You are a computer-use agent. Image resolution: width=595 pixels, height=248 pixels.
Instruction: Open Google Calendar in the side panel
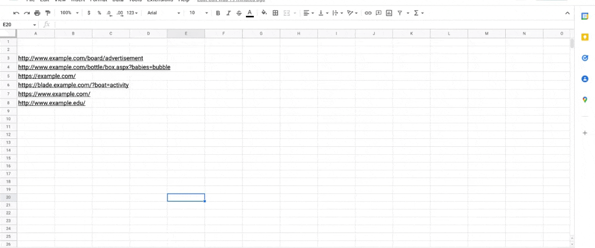[x=585, y=16]
